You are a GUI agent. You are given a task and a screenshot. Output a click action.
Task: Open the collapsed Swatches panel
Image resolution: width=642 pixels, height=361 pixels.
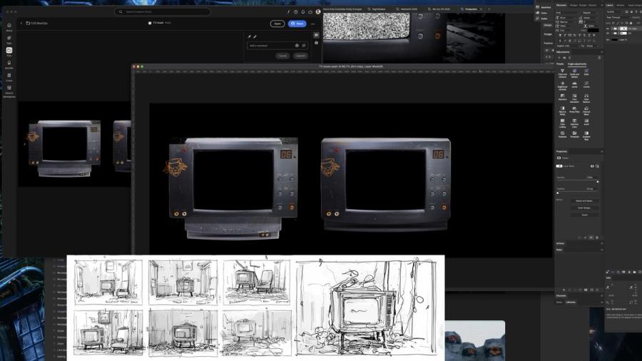[x=544, y=7]
